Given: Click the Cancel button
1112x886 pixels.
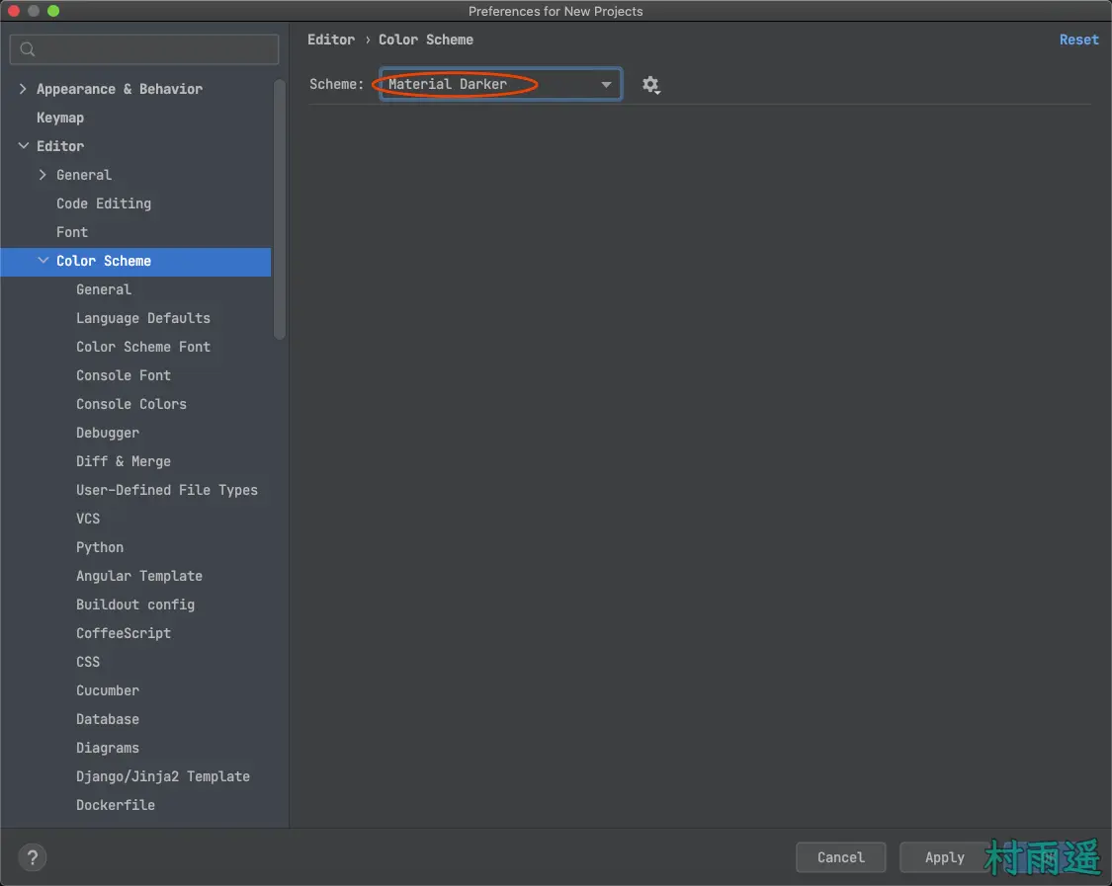Looking at the screenshot, I should coord(840,857).
